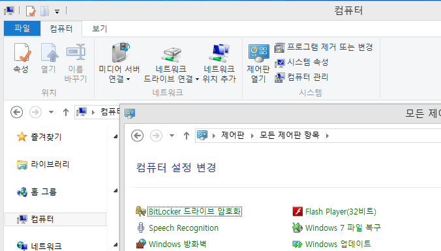This screenshot has height=251, width=441.
Task: Click the Control Panel window title icon
Action: [x=130, y=113]
